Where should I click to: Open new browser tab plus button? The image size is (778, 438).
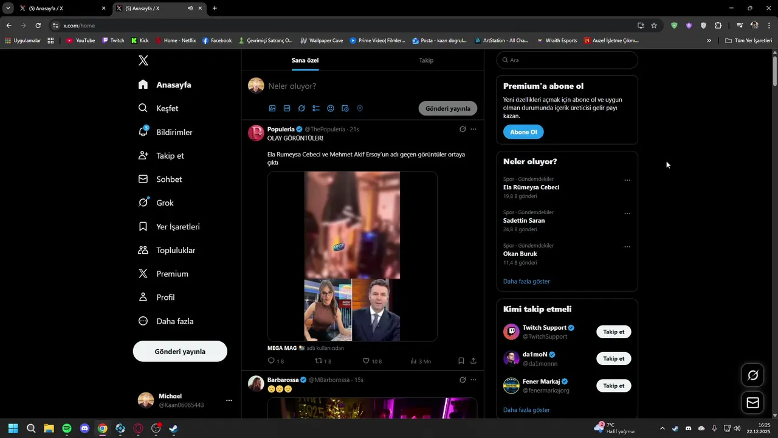point(215,9)
